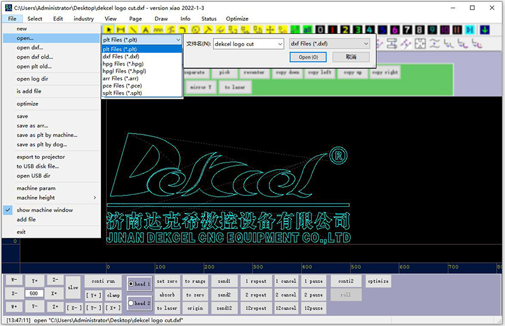Select blue layer number 5 swatch

click(x=383, y=30)
